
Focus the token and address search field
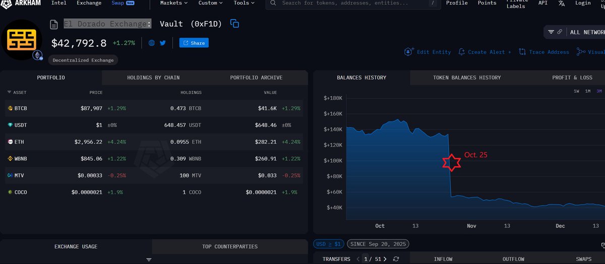coord(353,3)
